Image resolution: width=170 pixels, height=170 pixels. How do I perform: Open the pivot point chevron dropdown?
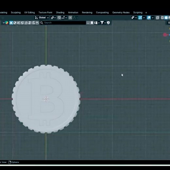tap(55, 18)
